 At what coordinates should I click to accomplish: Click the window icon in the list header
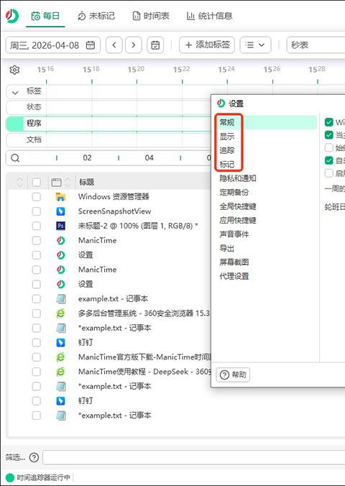(x=56, y=183)
